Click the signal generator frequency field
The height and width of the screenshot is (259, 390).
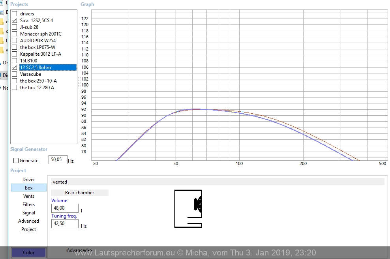[x=58, y=160]
